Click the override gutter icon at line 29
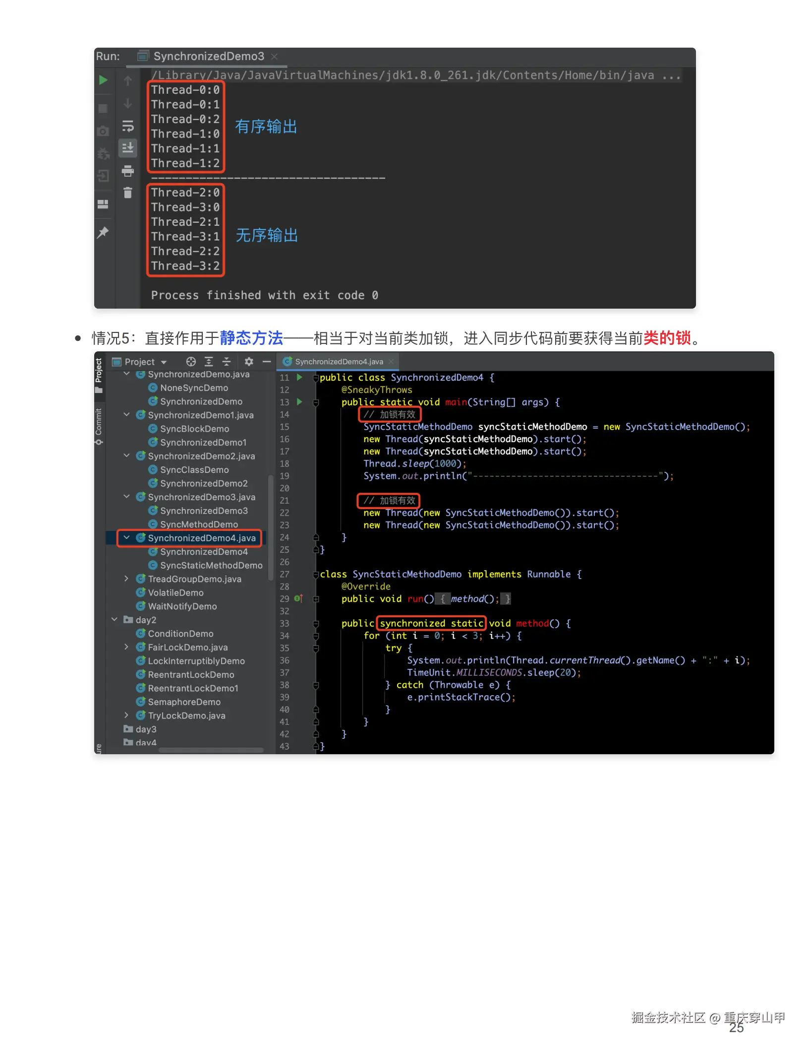Viewport: 809px width, 1048px height. click(298, 598)
